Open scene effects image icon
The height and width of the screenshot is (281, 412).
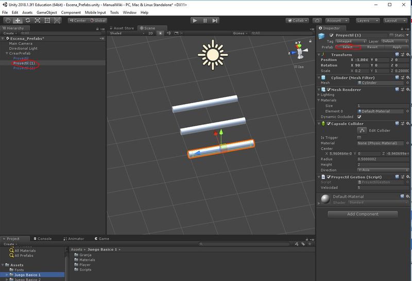(177, 33)
